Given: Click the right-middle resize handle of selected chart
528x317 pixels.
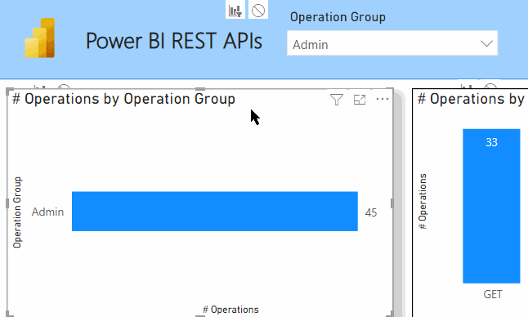Looking at the screenshot, I should pyautogui.click(x=392, y=203).
